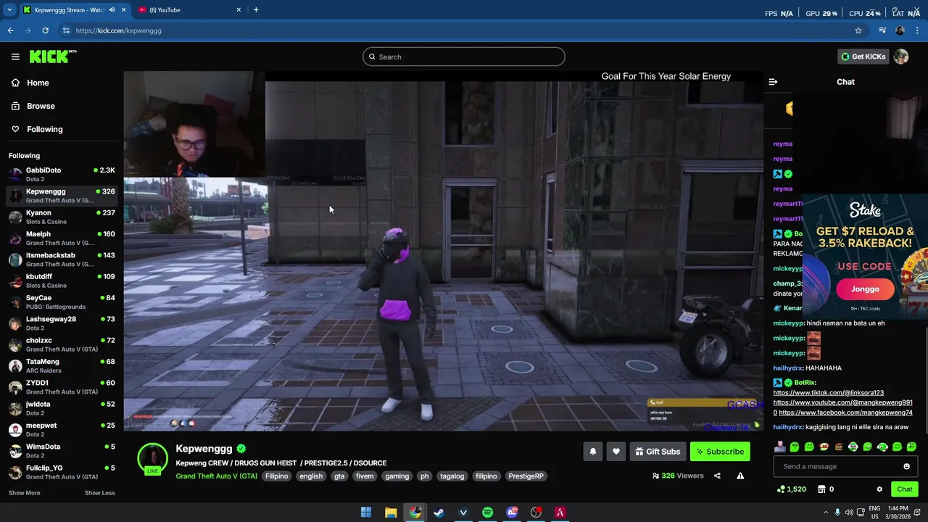
Task: Click the Gift Subs button
Action: tap(658, 452)
